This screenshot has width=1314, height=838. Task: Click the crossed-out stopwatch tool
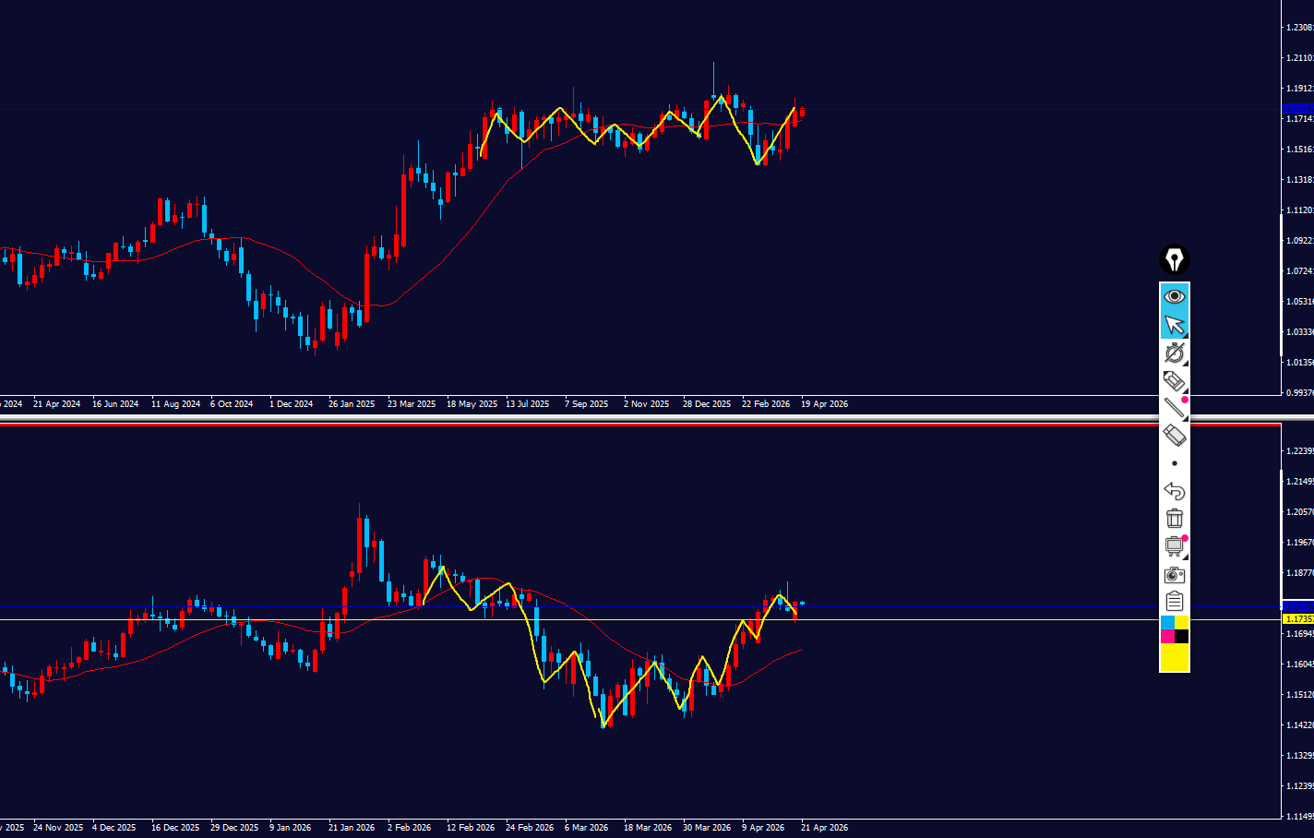click(x=1174, y=353)
